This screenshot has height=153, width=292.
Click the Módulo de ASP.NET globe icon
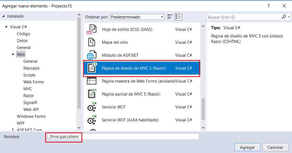coord(91,55)
